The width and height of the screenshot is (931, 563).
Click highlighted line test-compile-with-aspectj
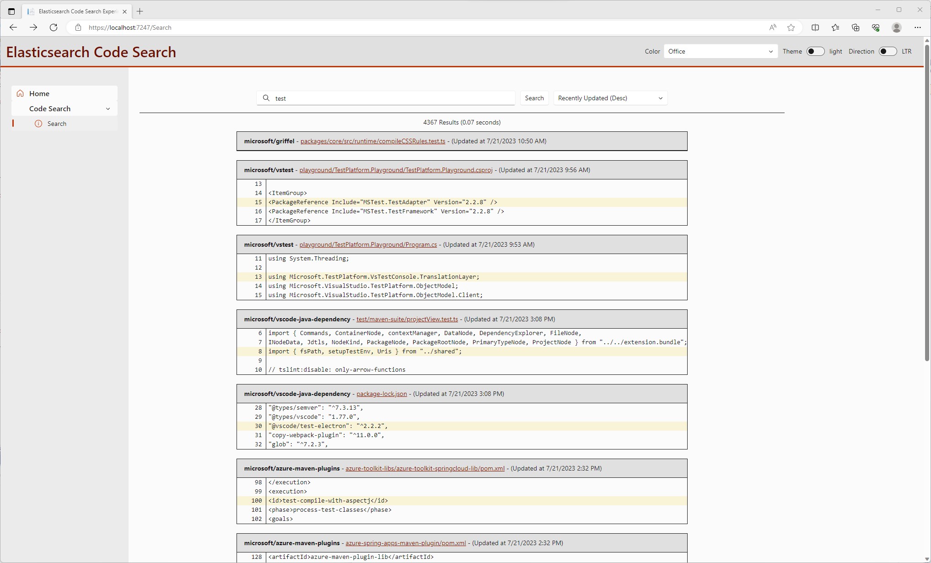462,500
